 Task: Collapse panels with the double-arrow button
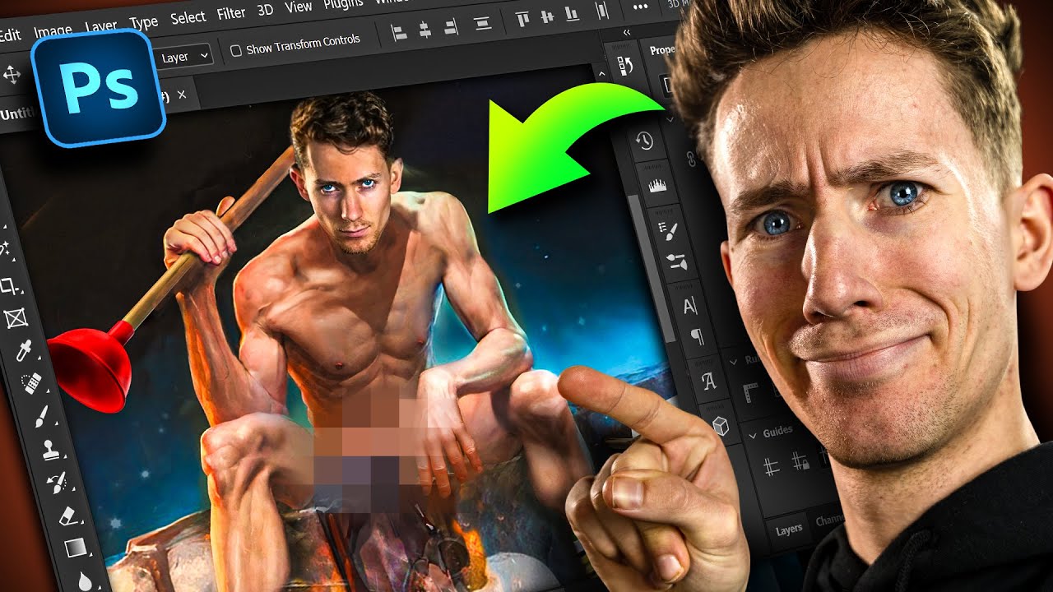(627, 33)
